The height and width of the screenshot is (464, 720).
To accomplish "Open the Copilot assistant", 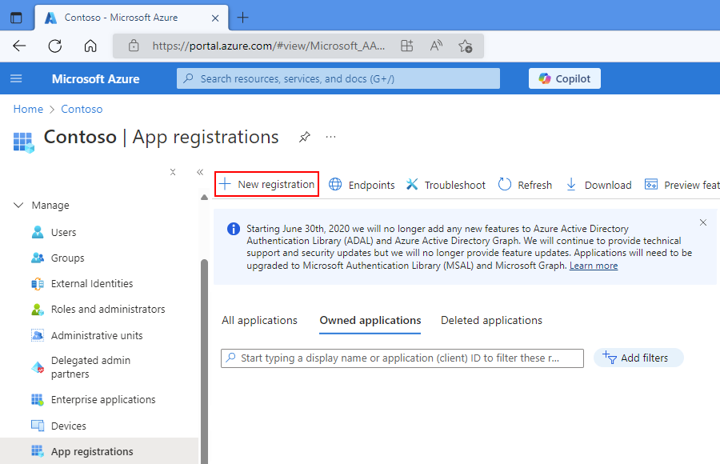I will (x=564, y=78).
